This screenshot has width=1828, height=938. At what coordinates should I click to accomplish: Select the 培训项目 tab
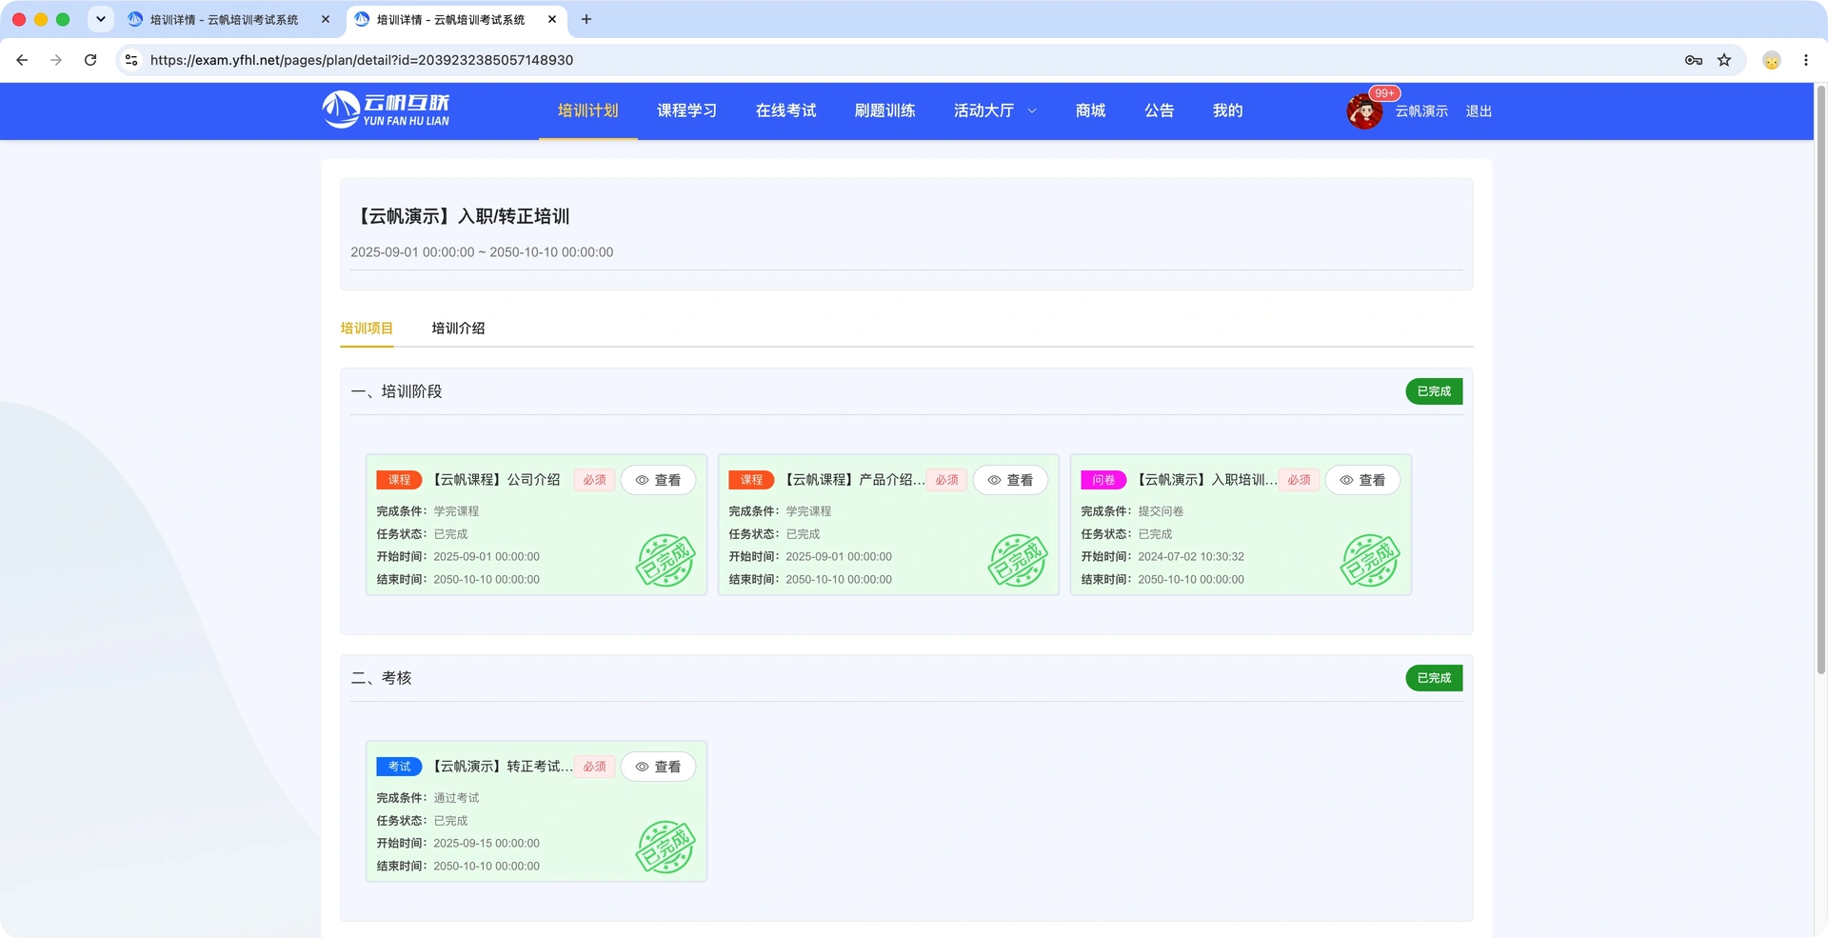(x=367, y=329)
